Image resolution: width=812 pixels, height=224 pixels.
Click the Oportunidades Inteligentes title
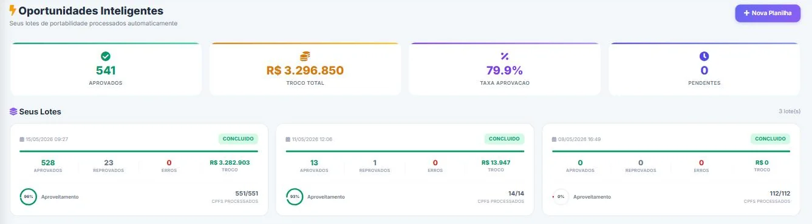pos(90,11)
